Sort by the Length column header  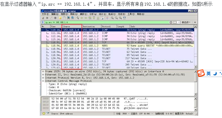[x=123, y=26]
